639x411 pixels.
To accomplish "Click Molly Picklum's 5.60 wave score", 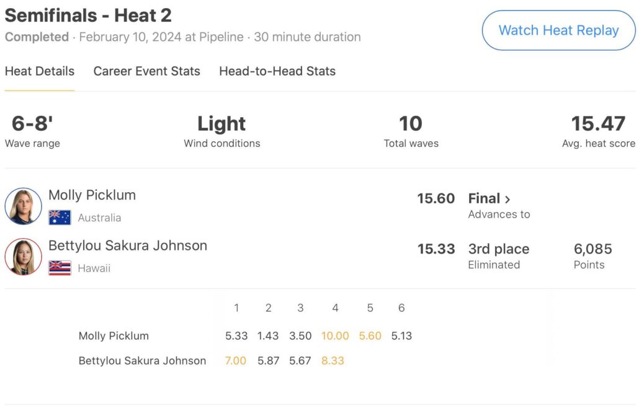I will tap(370, 336).
